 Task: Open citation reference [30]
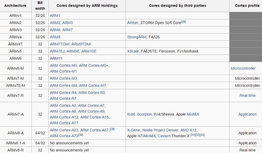click(x=81, y=135)
